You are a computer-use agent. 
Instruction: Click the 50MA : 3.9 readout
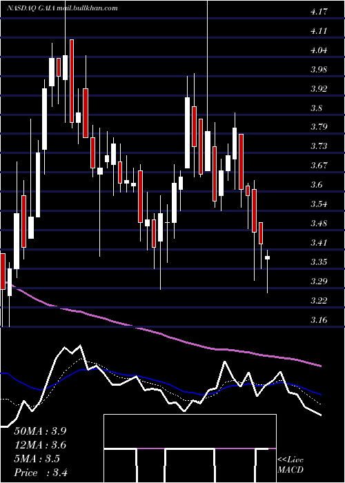40,431
